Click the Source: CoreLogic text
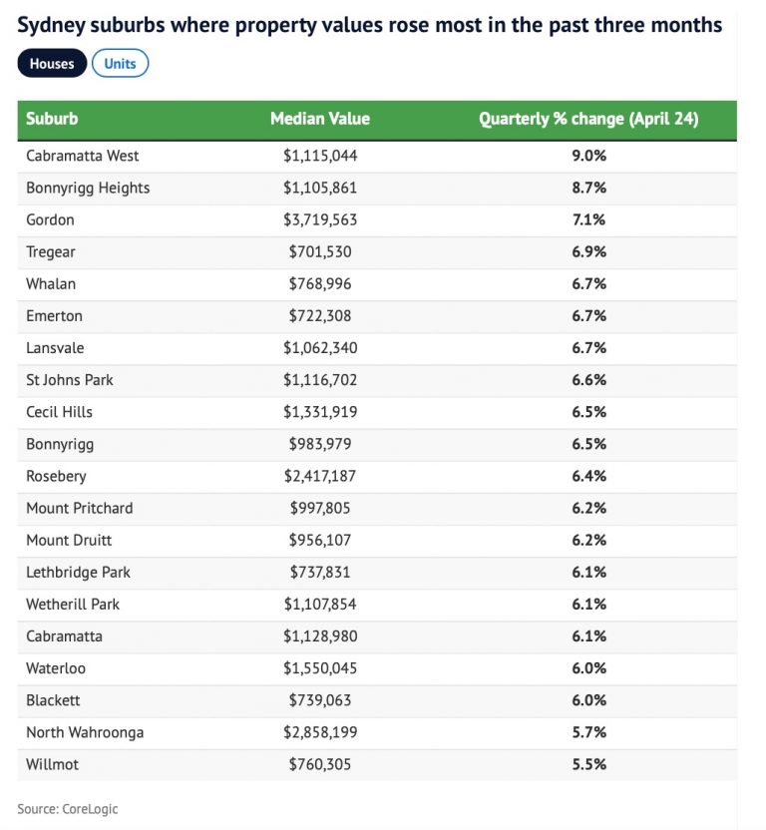 67,809
